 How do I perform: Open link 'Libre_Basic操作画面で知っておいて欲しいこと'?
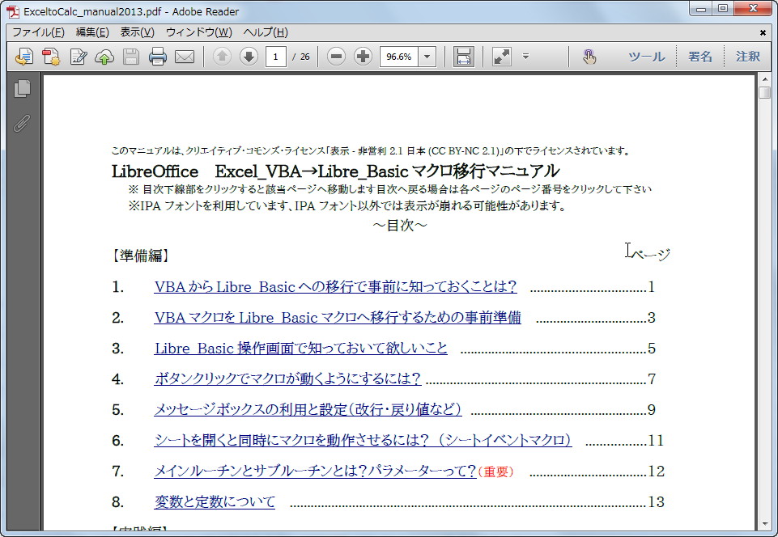(x=300, y=348)
